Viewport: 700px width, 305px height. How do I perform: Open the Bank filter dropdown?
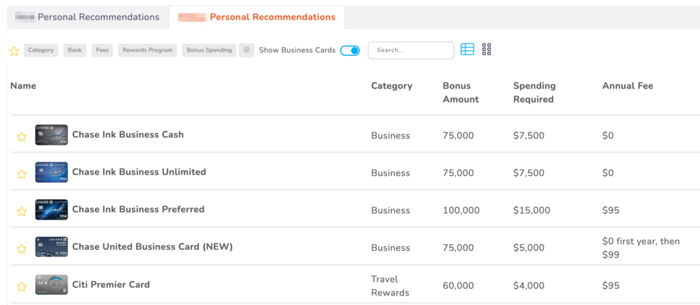pos(75,50)
